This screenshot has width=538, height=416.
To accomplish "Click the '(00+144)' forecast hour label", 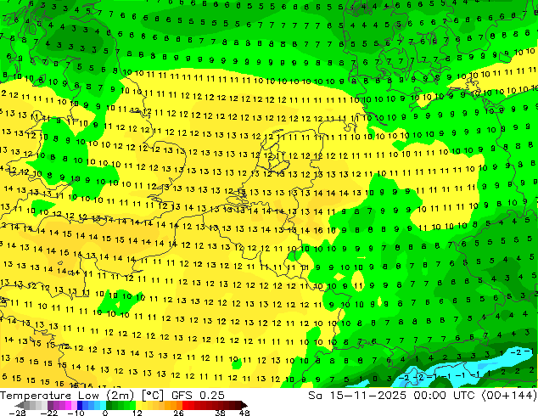I will (x=509, y=396).
